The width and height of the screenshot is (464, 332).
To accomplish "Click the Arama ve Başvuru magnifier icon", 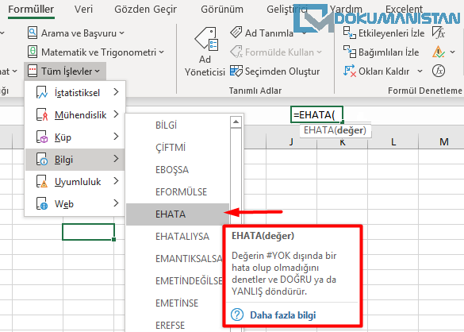I will click(33, 33).
